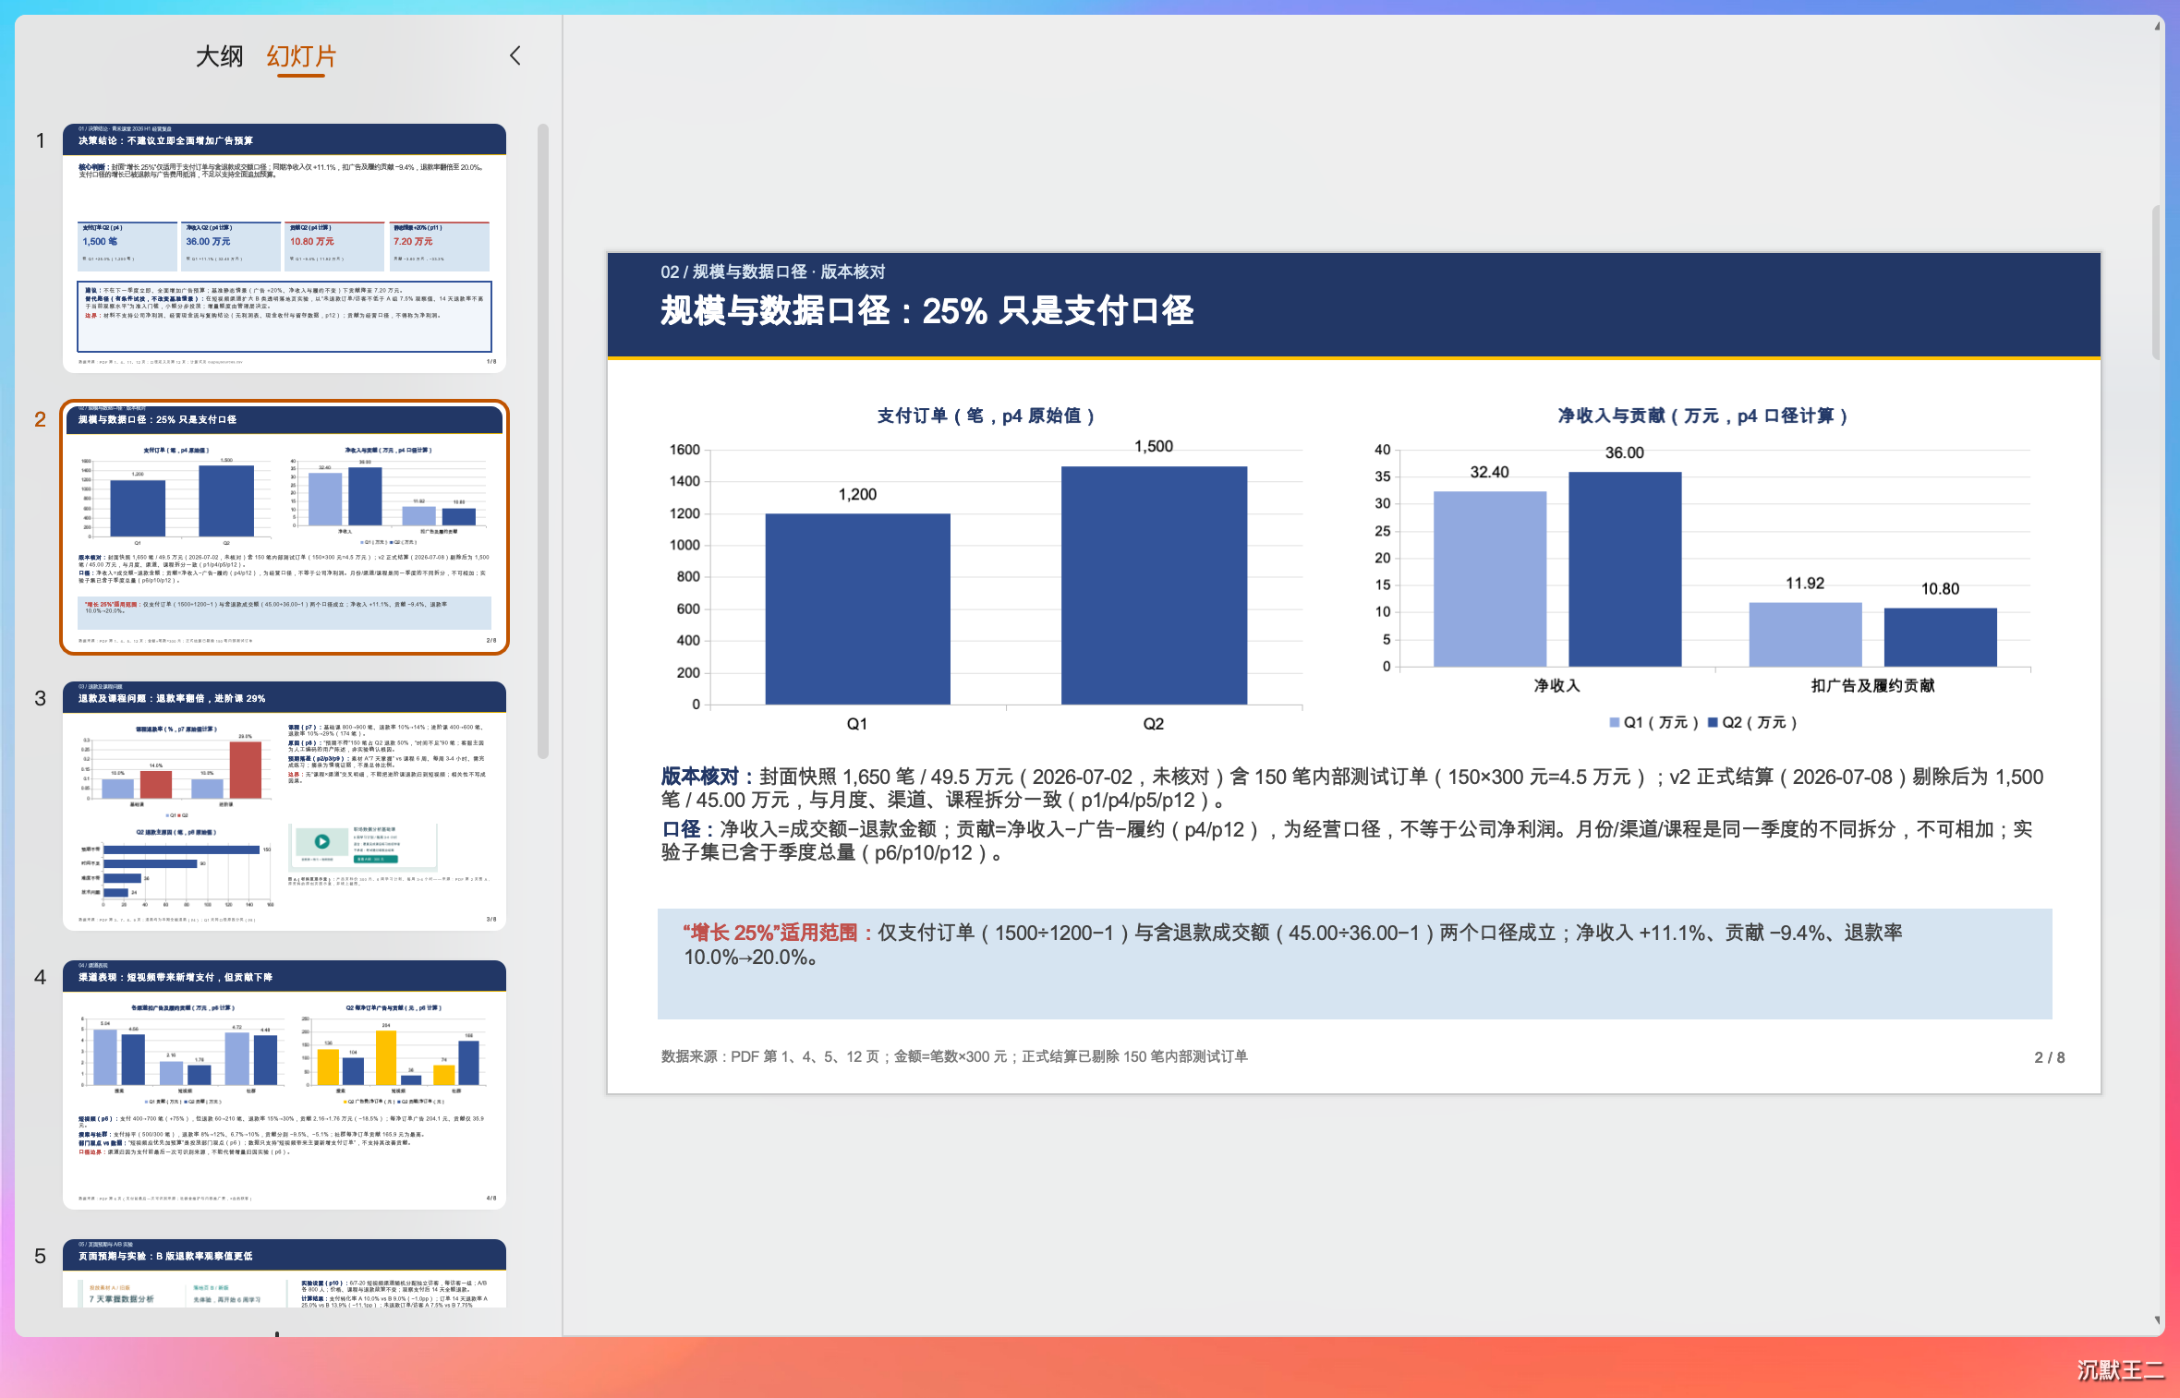Open slide 4 thumbnail 渠道表现

(285, 1085)
